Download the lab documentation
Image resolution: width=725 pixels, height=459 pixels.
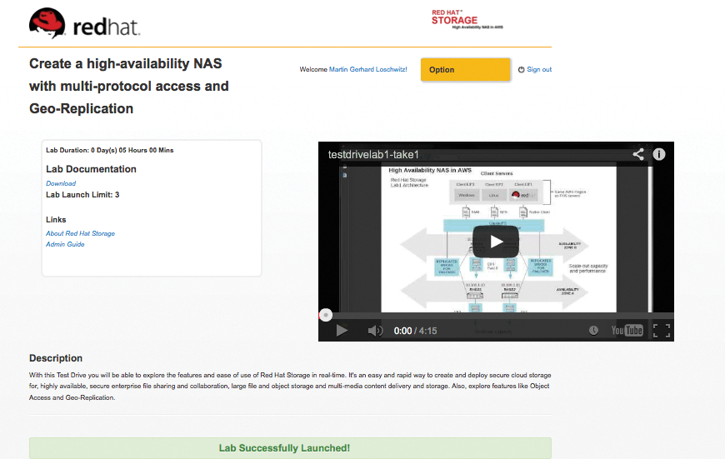pos(61,183)
